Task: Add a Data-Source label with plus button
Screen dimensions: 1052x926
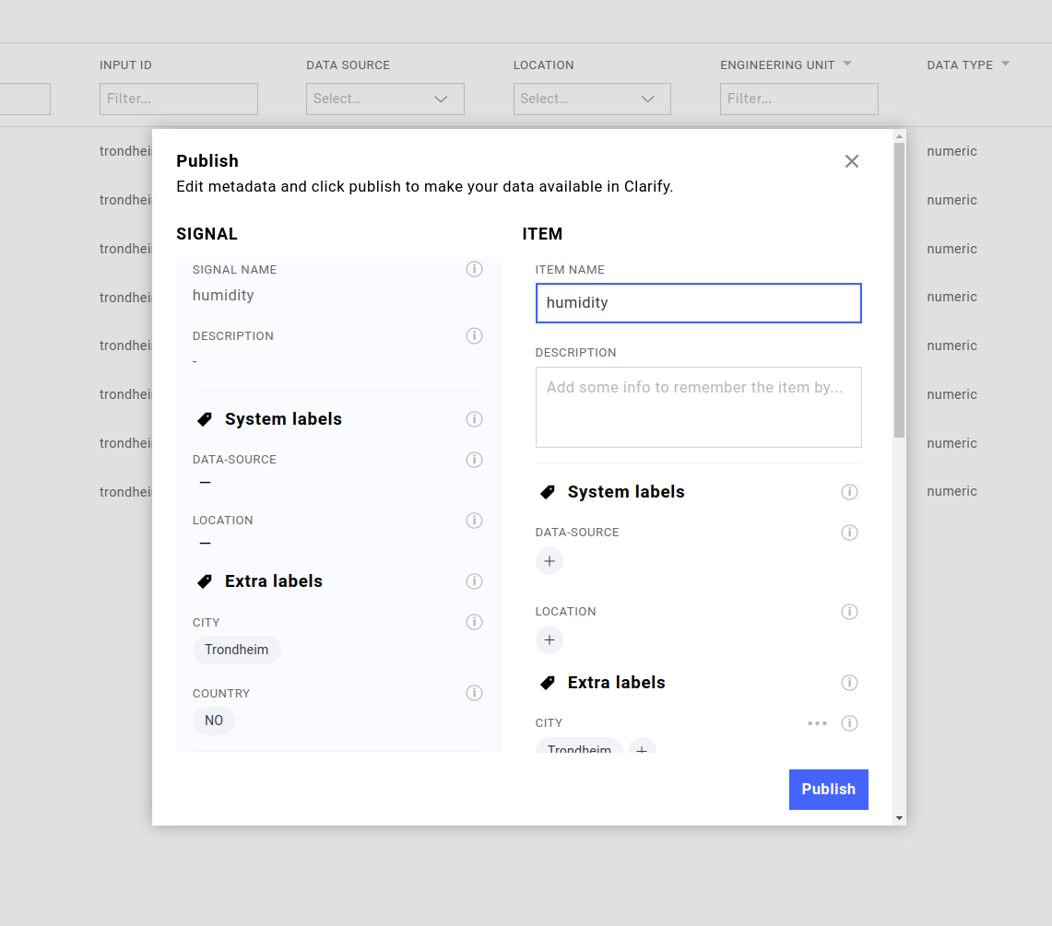Action: pyautogui.click(x=550, y=561)
